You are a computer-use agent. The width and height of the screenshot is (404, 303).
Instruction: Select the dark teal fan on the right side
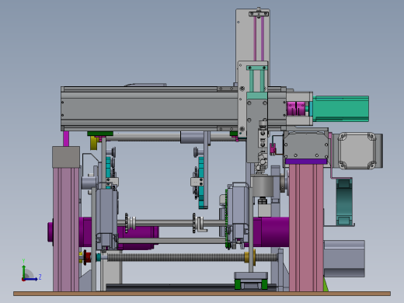(x=344, y=202)
